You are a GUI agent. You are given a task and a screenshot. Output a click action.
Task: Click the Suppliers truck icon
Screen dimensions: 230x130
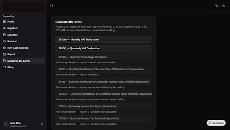[x=4, y=28]
